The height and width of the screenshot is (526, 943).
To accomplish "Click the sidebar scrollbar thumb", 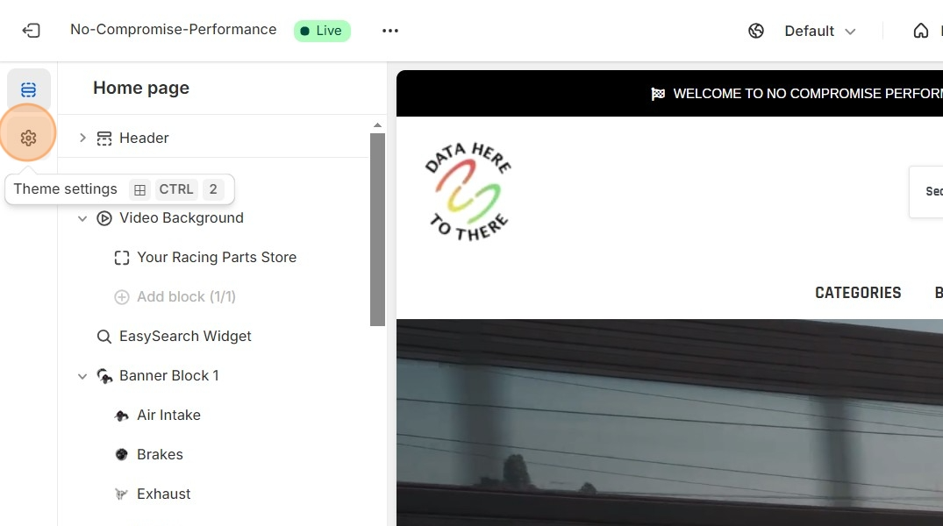I will pos(378,230).
